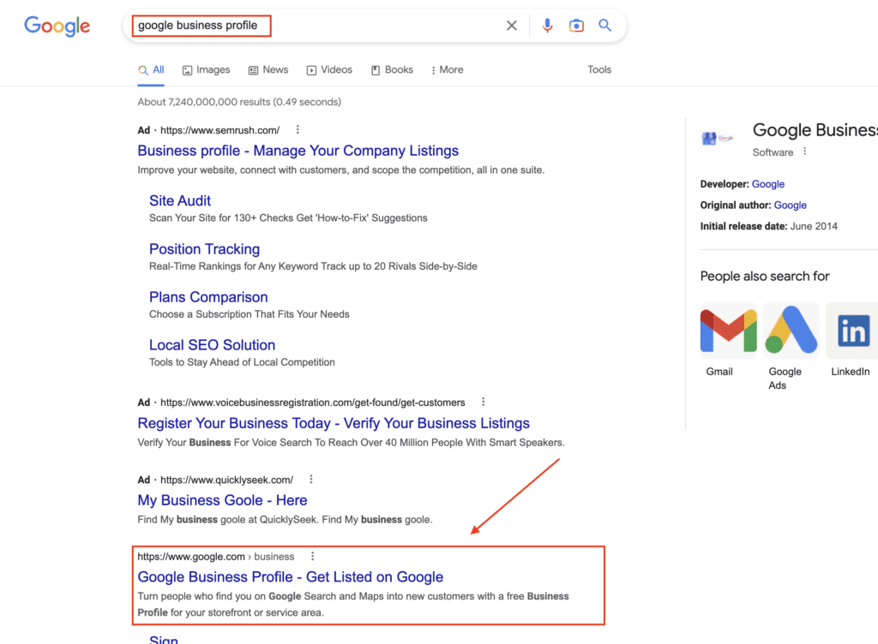The image size is (878, 644).
Task: Click the Google Ads logo thumbnail
Action: [x=791, y=331]
